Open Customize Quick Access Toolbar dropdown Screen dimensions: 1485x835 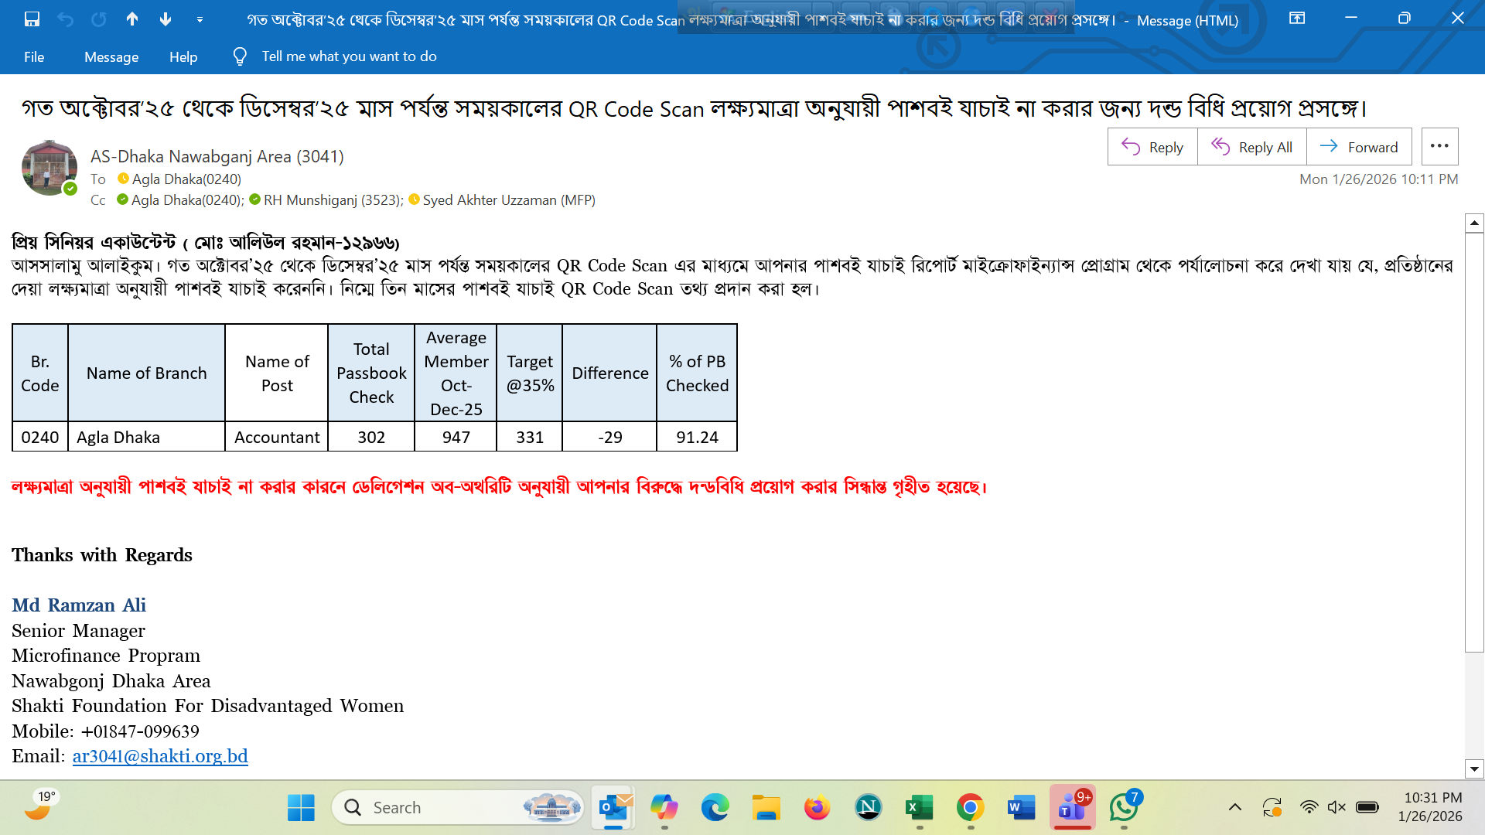[x=200, y=19]
